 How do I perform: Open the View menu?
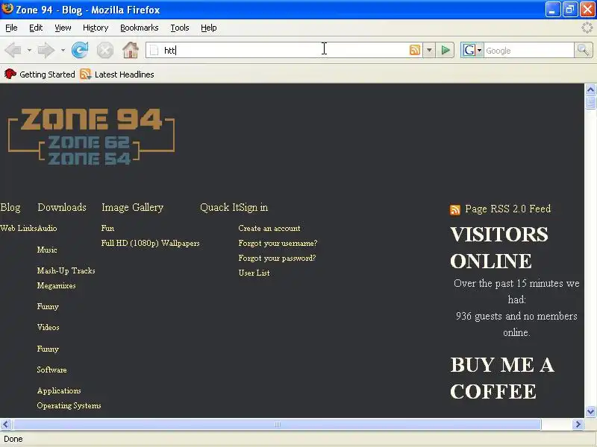[x=63, y=28]
